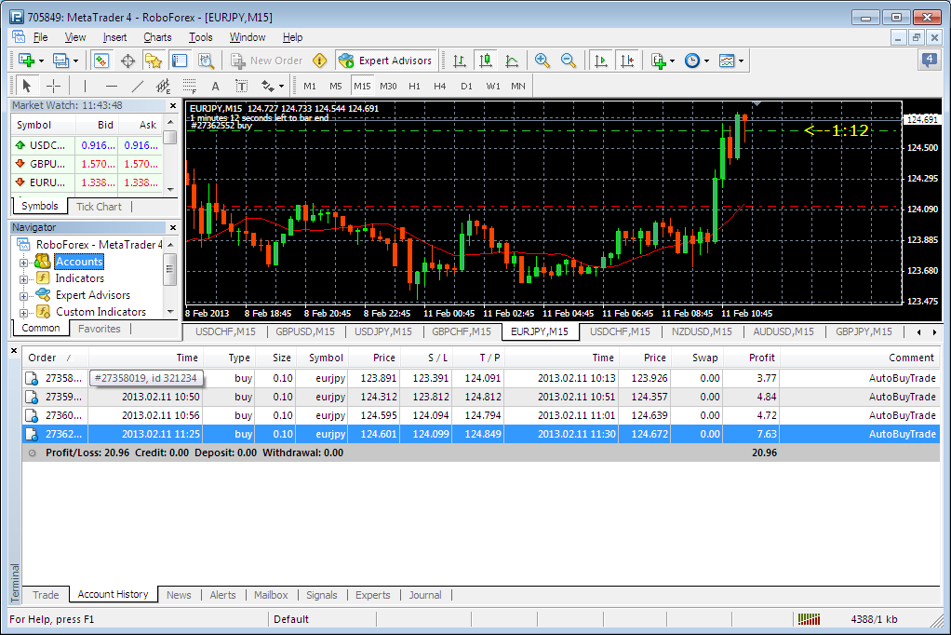Toggle the Data Window crosshair-circle icon
The image size is (951, 635).
127,61
